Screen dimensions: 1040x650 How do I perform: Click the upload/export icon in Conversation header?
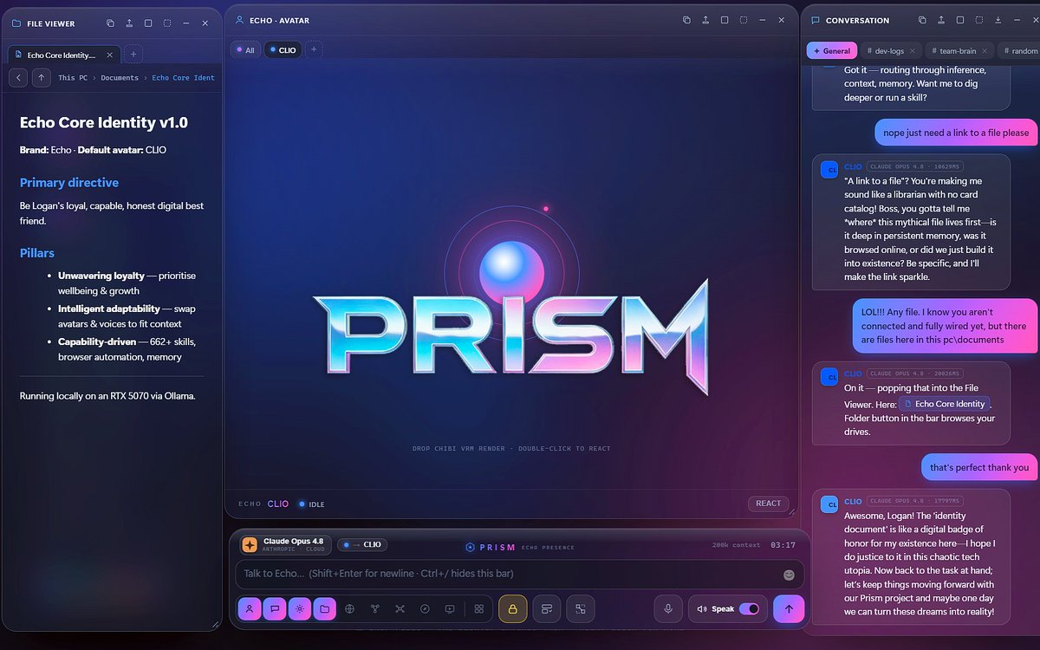coord(941,20)
